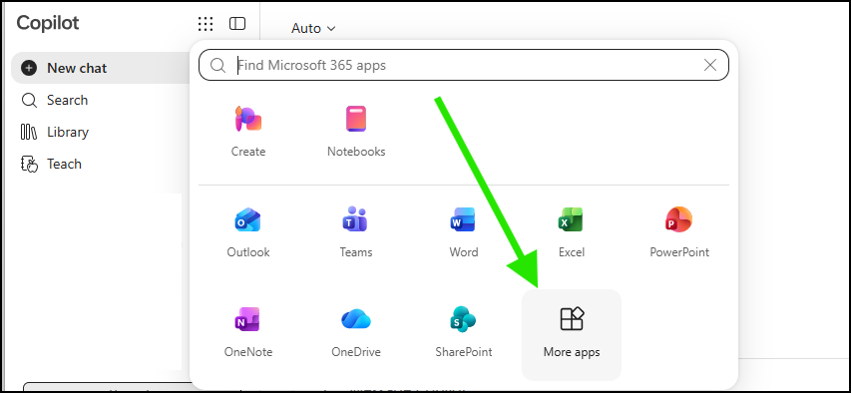Open Library in the Copilot sidebar

tap(54, 132)
